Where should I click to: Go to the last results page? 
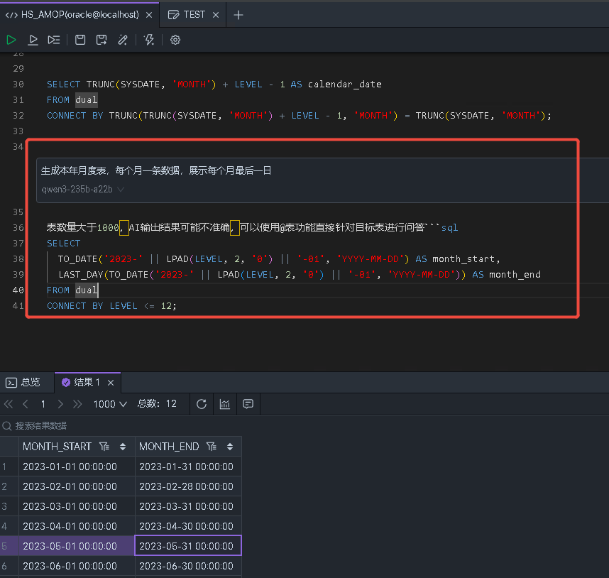77,404
